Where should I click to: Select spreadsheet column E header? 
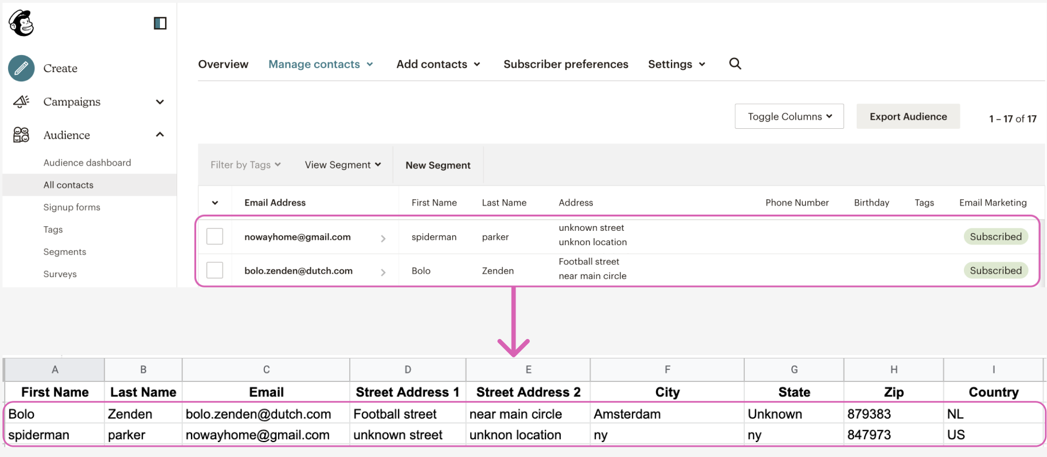click(528, 370)
